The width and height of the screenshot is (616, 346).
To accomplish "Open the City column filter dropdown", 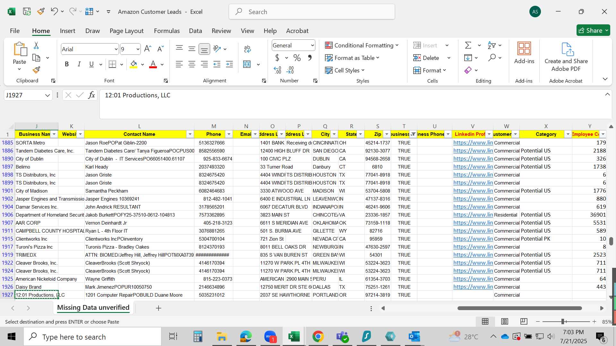I will 334,134.
